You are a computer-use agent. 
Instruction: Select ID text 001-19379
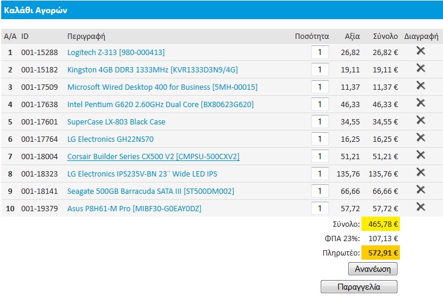tap(40, 208)
